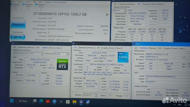
Task: Click the dark 'S' app taskbar icon
Action: pos(61,102)
